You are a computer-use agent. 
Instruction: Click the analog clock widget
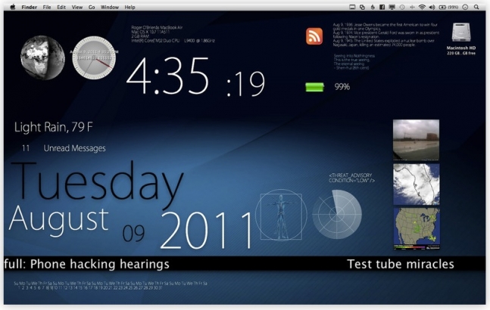pos(94,57)
